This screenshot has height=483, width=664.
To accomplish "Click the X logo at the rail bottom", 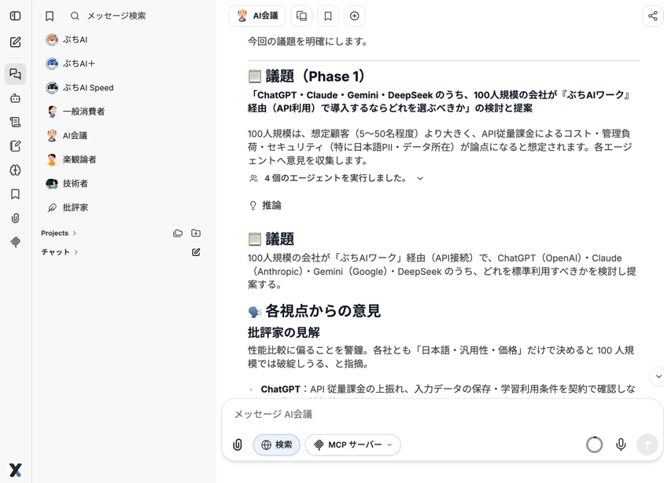I will click(15, 470).
